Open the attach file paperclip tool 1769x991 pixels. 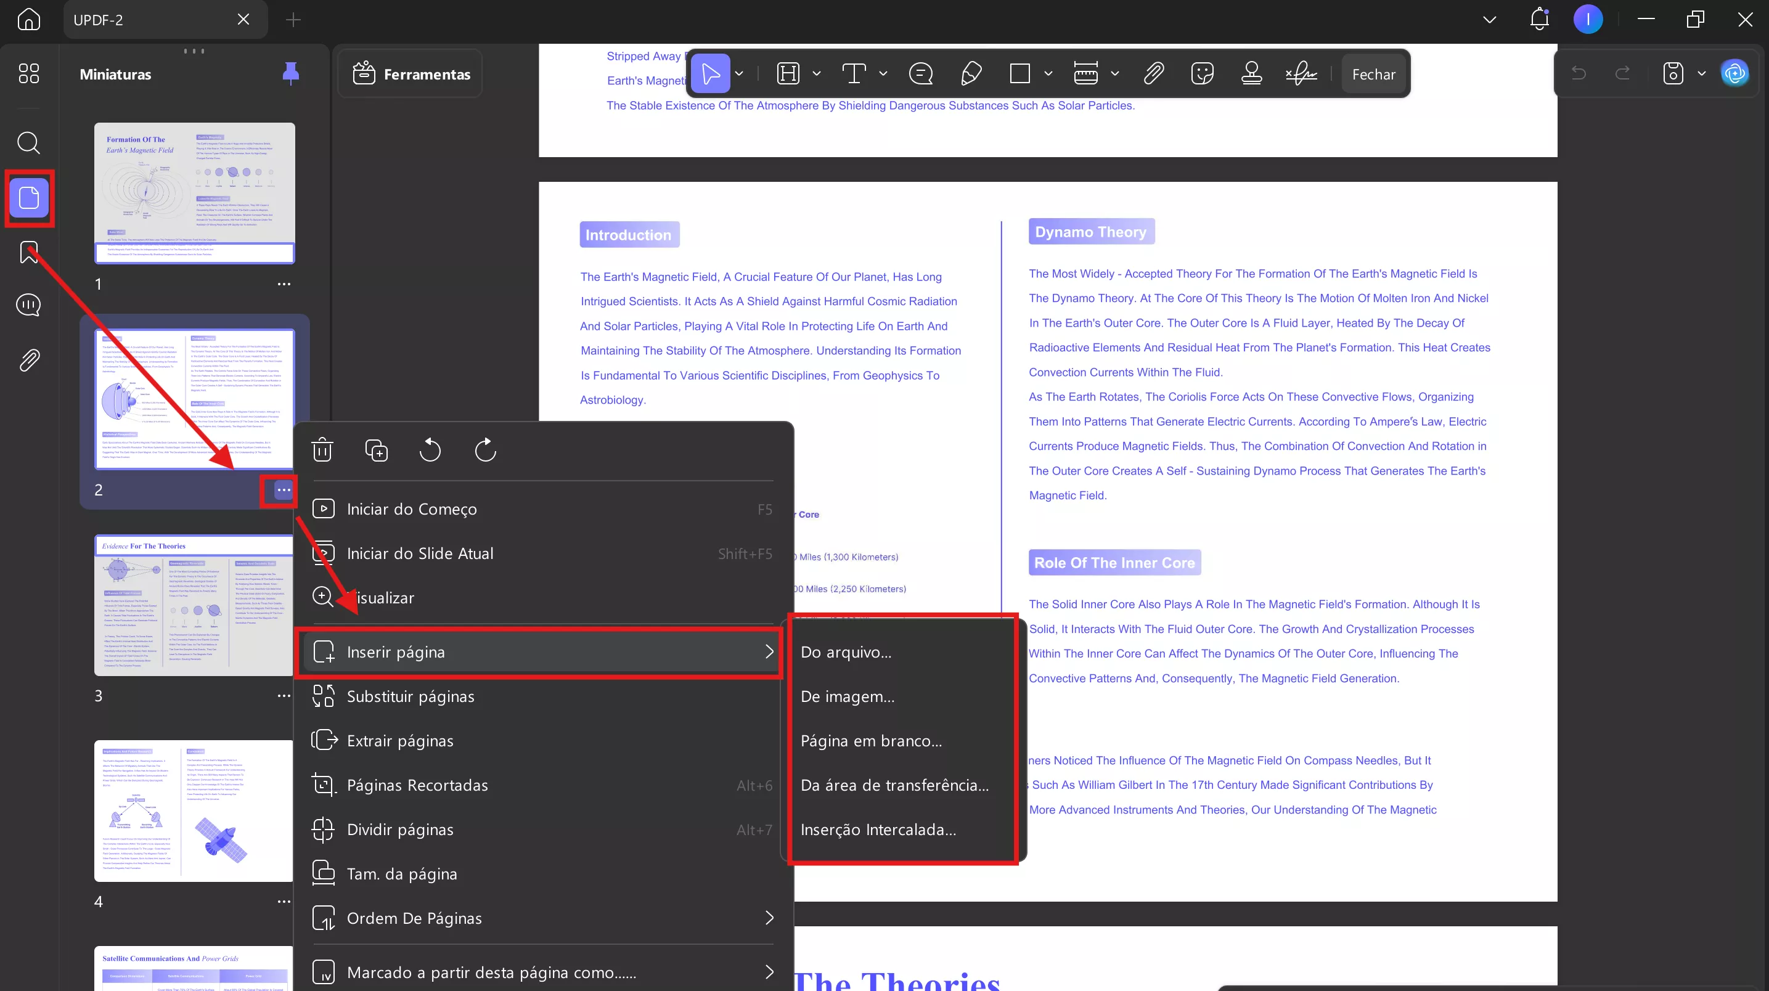[x=1154, y=73]
